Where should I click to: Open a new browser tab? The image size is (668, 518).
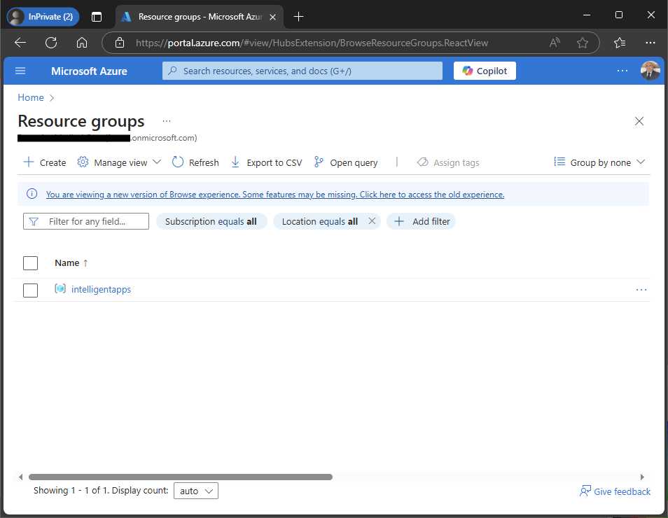[x=299, y=17]
